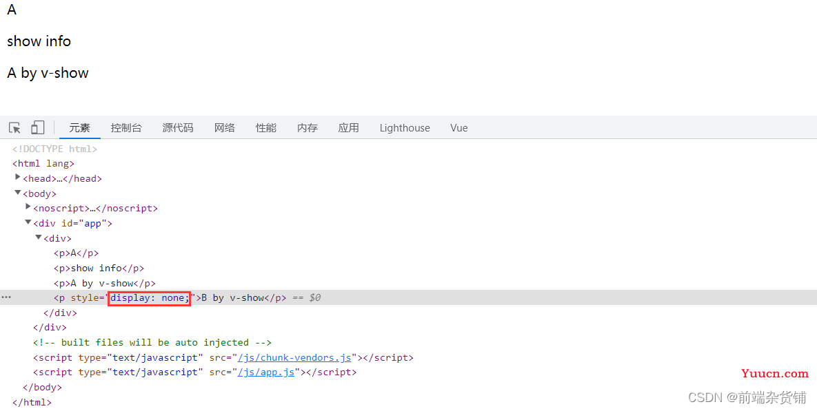This screenshot has height=411, width=817.
Task: Switch to the 控制台 tab
Action: tap(126, 128)
